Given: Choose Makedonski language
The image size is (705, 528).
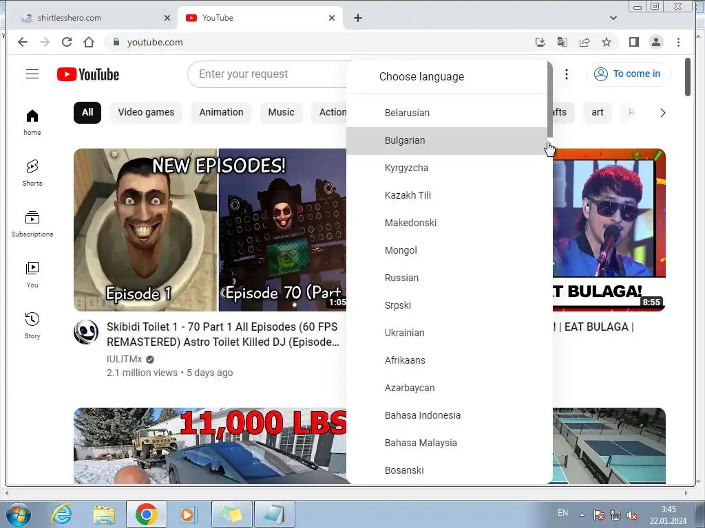Looking at the screenshot, I should pyautogui.click(x=446, y=223).
